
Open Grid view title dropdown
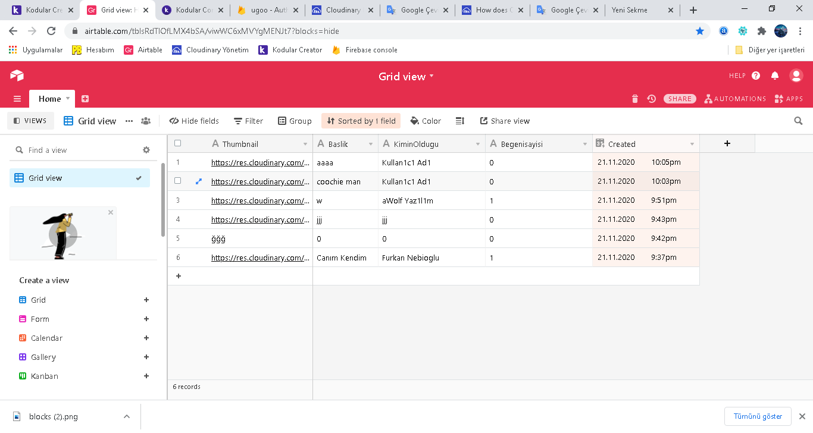(431, 76)
